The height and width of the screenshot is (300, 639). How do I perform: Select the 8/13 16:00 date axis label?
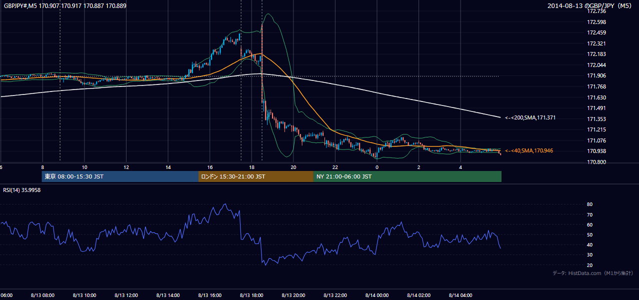210,295
